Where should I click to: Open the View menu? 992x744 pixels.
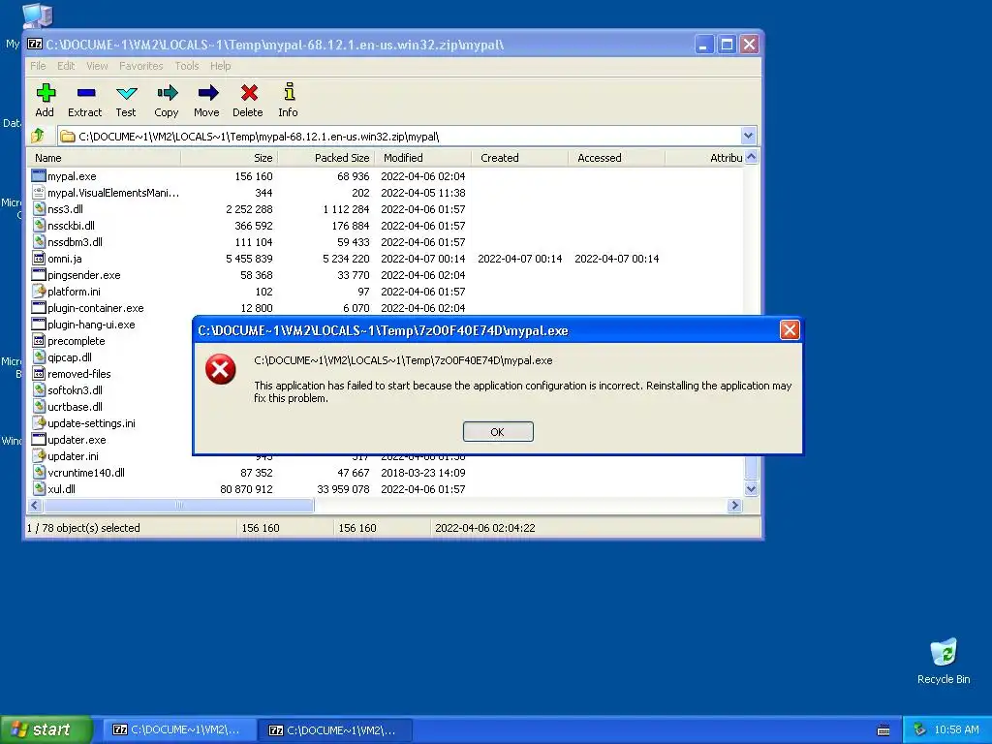pos(97,66)
